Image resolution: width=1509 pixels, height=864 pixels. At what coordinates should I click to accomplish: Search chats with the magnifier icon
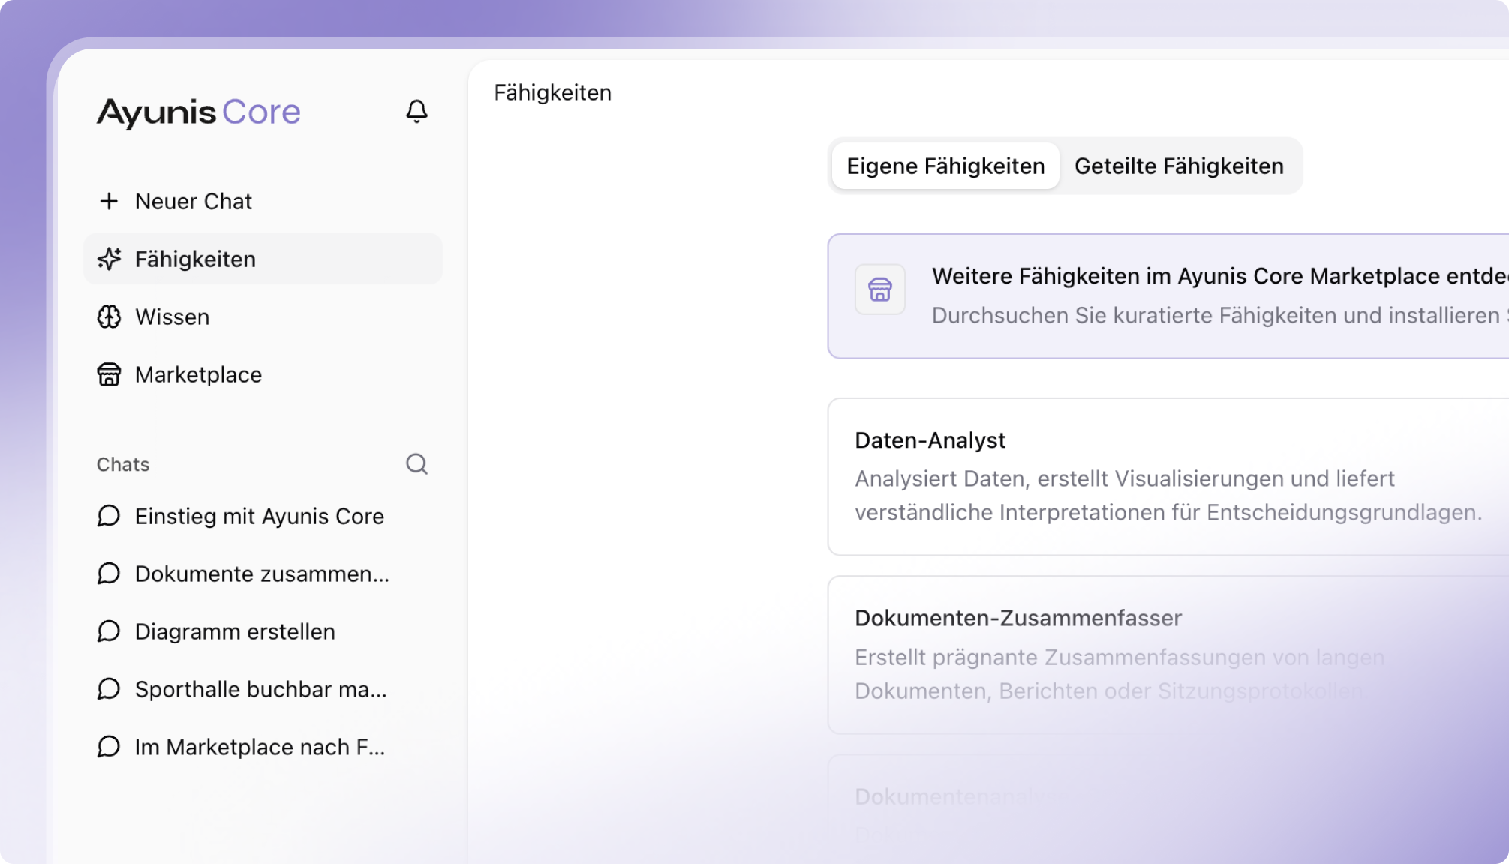click(x=416, y=464)
